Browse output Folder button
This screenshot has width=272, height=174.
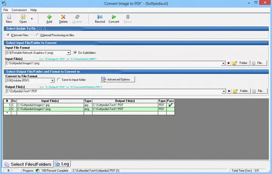[241, 91]
